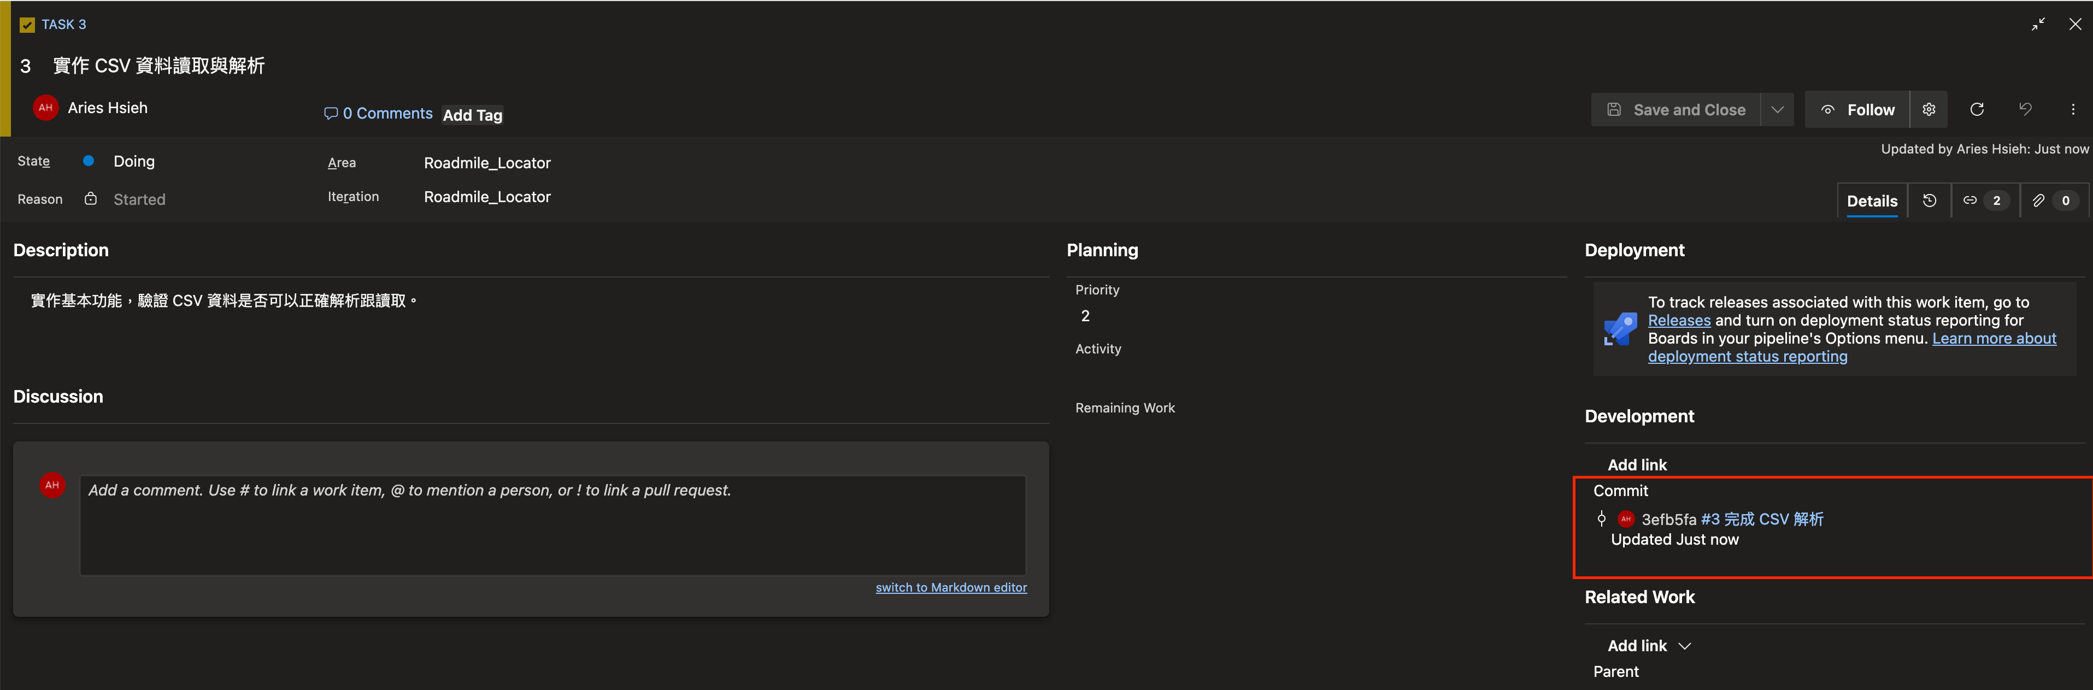
Task: Toggle Follow on this work item
Action: click(1857, 110)
